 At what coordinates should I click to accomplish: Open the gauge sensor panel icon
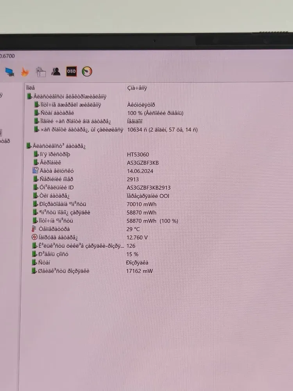87,72
